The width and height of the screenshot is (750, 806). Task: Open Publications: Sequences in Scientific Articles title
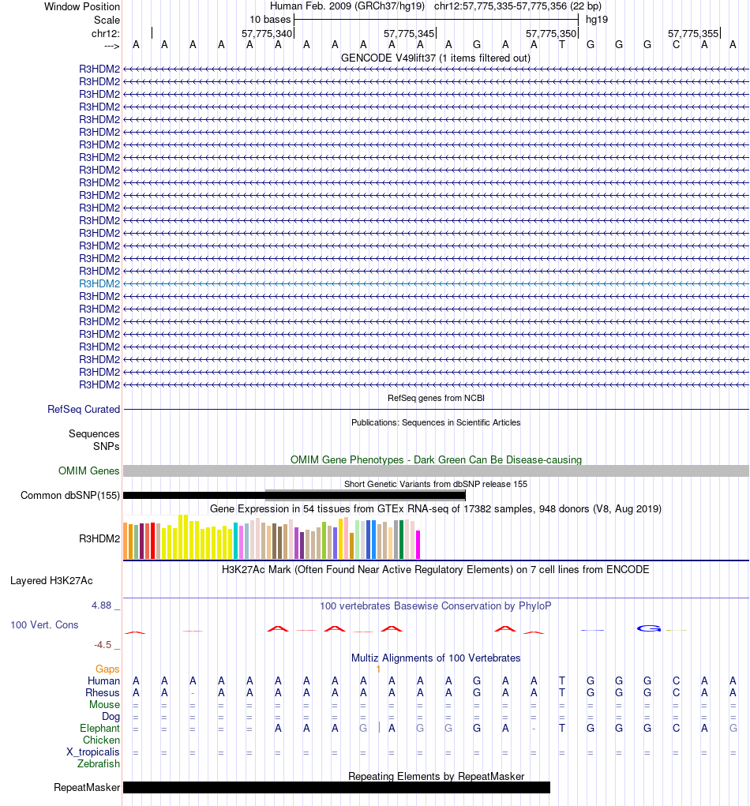(436, 422)
